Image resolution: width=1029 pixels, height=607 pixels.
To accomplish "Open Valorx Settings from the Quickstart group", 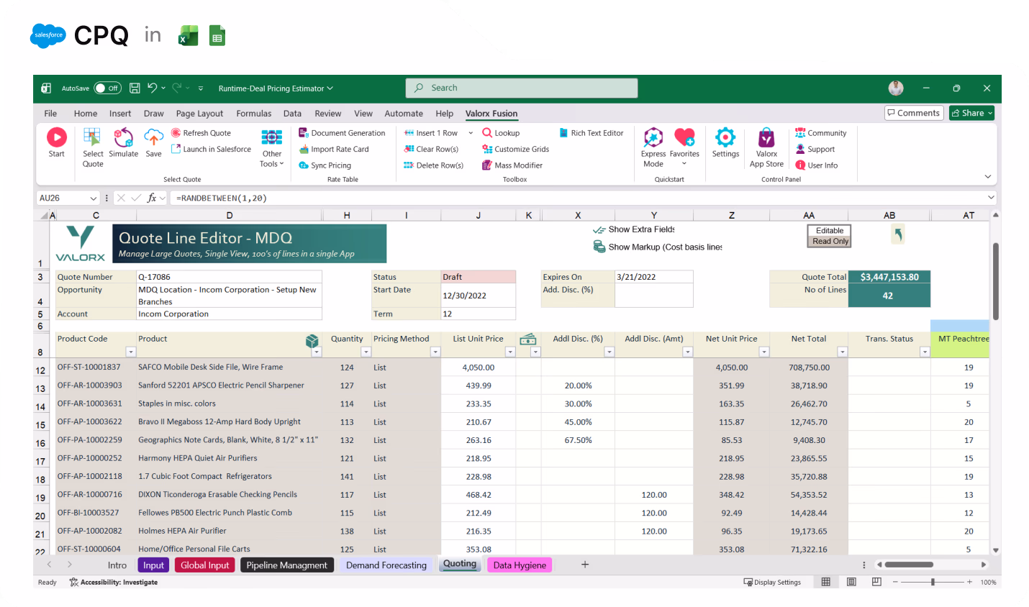I will click(725, 143).
